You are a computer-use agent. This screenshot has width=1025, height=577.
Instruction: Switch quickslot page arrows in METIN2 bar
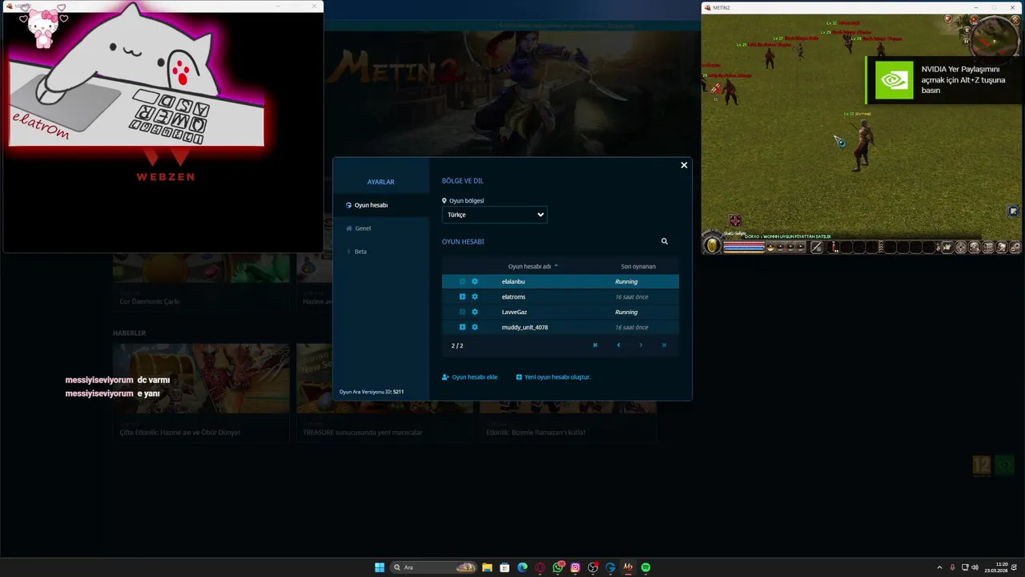938,248
